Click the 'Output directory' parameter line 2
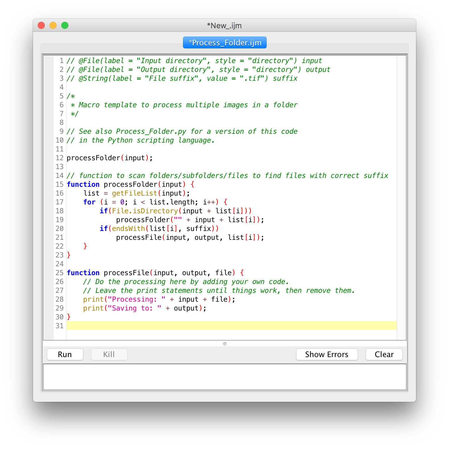 [x=199, y=70]
